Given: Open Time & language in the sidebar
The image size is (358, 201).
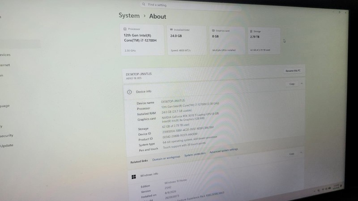Looking at the screenshot, I should click(x=5, y=106).
